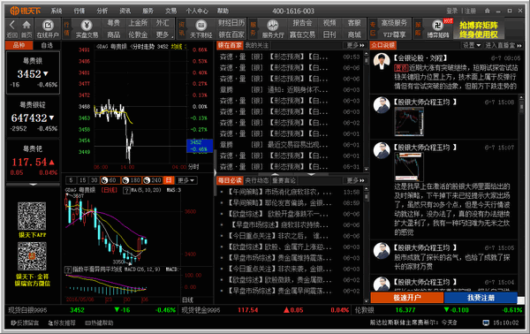
Task: Switch chart to the 日 daily period
Action: click(169, 180)
